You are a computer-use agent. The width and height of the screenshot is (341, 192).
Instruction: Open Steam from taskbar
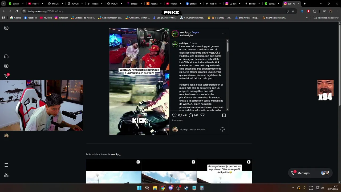click(186, 188)
